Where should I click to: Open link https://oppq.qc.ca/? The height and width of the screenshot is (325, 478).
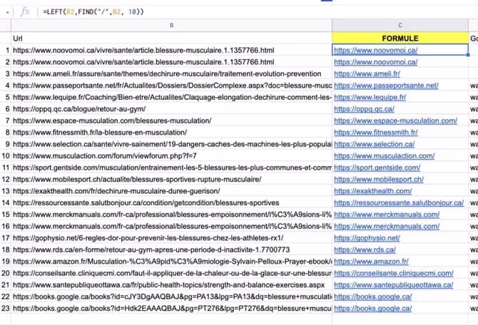click(364, 109)
